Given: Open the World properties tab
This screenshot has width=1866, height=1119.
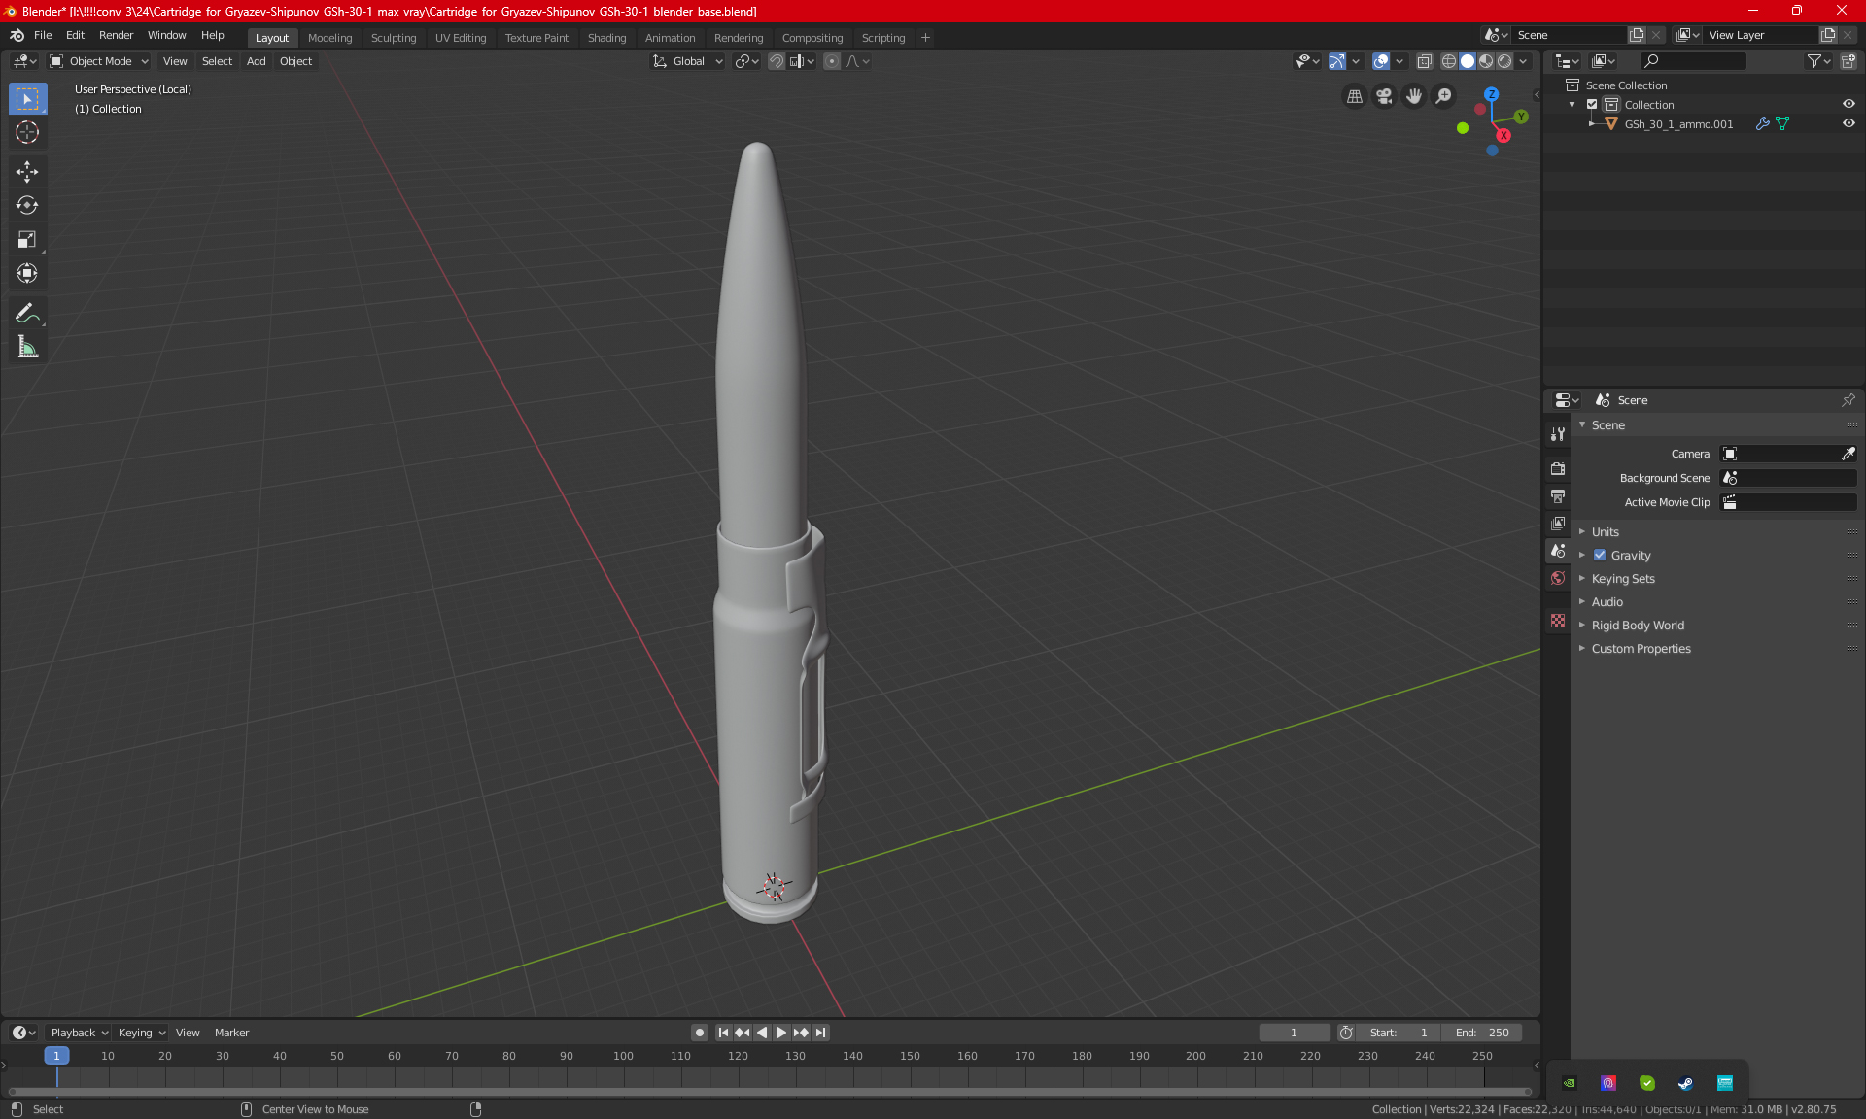Looking at the screenshot, I should (1558, 578).
